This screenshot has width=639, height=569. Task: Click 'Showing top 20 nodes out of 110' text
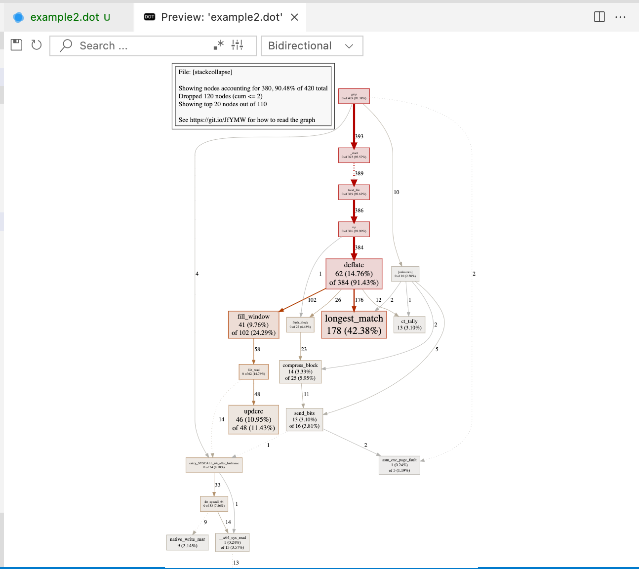point(223,104)
